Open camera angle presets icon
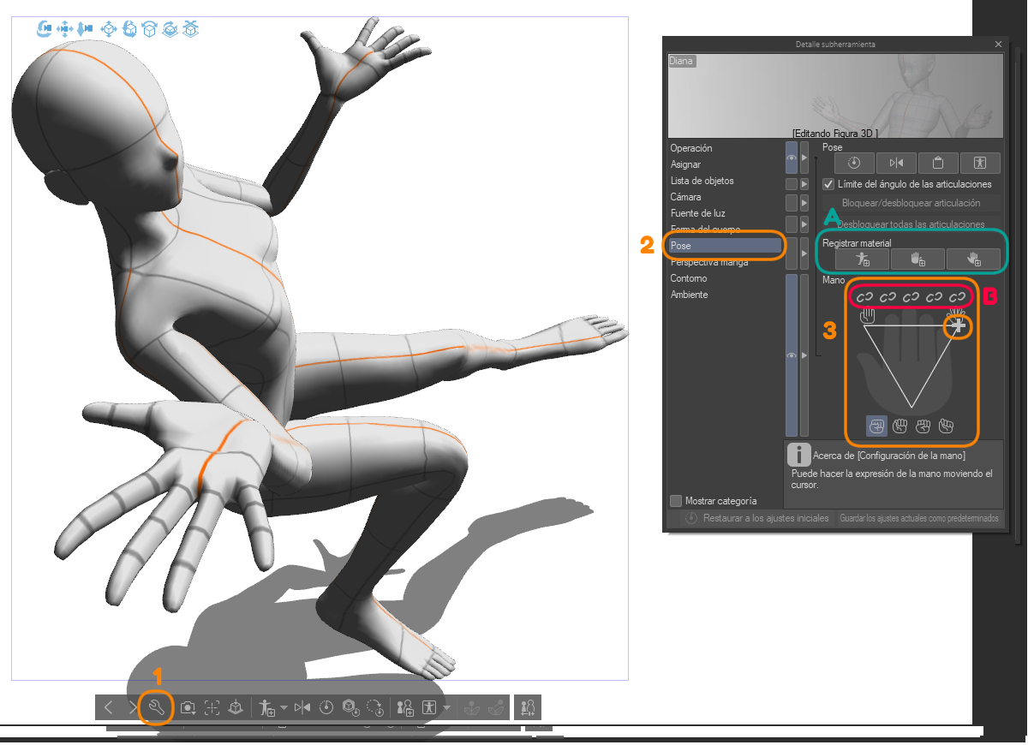 click(188, 708)
